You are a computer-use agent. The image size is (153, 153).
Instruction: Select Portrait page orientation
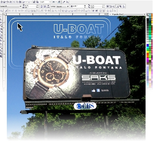coord(42,6)
